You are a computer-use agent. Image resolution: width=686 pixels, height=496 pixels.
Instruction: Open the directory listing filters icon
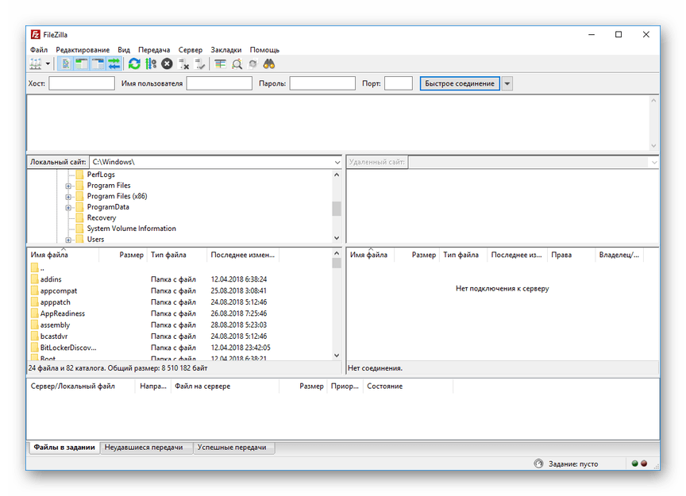220,64
